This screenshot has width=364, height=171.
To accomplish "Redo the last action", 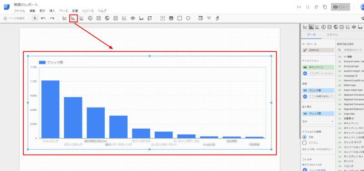I will (52, 18).
